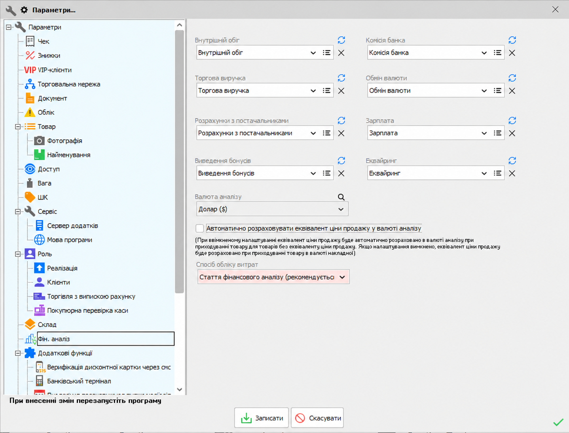
Task: Open Верифікація дисконтної картки через смс
Action: pos(109,367)
